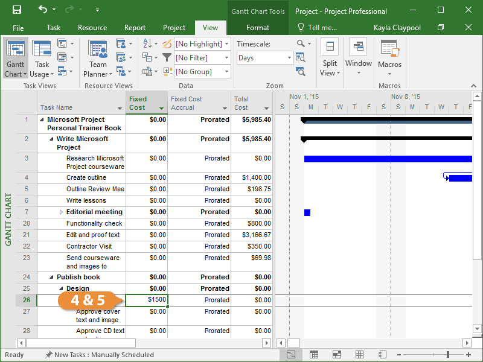Click the Undo arrow icon
Screen dimensions: 483x362
click(42, 10)
